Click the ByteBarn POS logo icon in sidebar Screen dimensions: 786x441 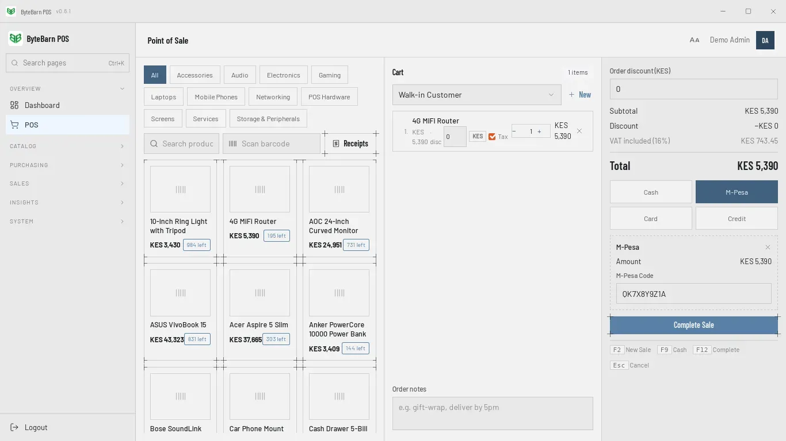click(16, 38)
